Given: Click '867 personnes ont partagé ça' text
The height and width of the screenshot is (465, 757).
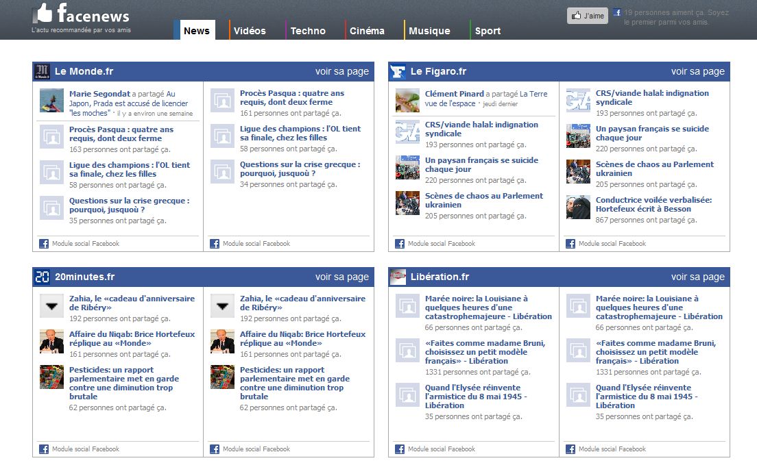Looking at the screenshot, I should [x=646, y=220].
